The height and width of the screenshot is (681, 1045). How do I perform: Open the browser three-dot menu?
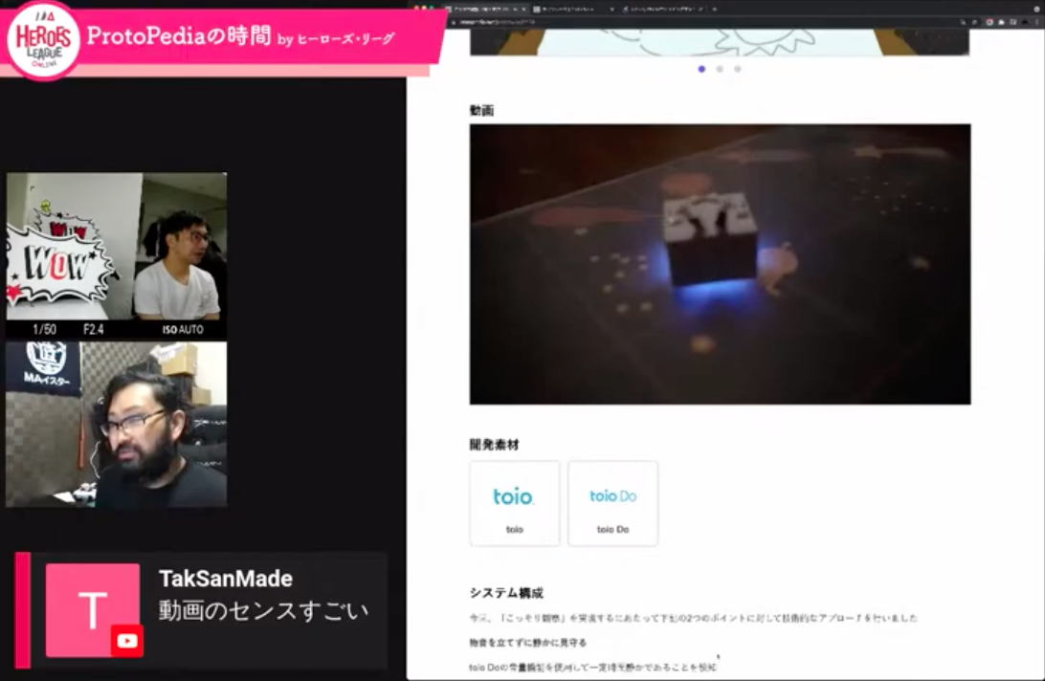coord(1036,21)
